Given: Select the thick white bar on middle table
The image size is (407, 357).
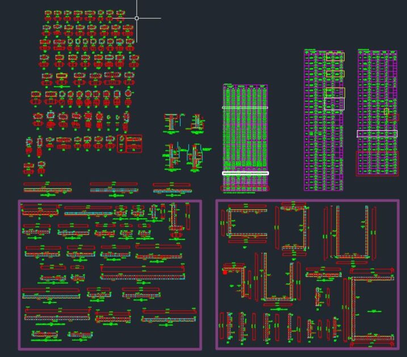Looking at the screenshot, I should click(245, 173).
